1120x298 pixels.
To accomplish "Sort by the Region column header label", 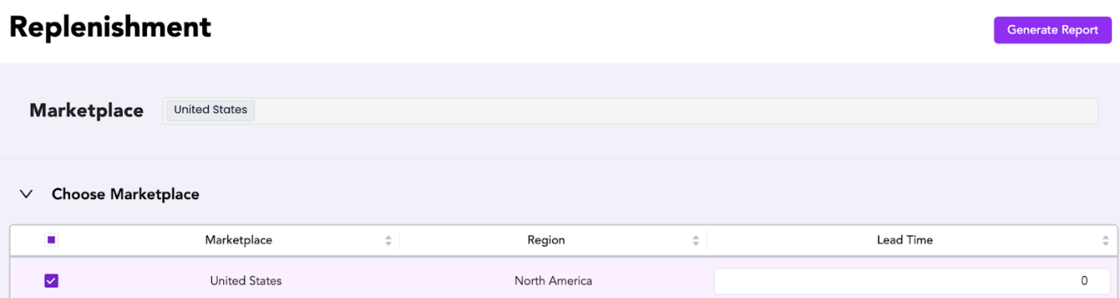I will click(546, 240).
